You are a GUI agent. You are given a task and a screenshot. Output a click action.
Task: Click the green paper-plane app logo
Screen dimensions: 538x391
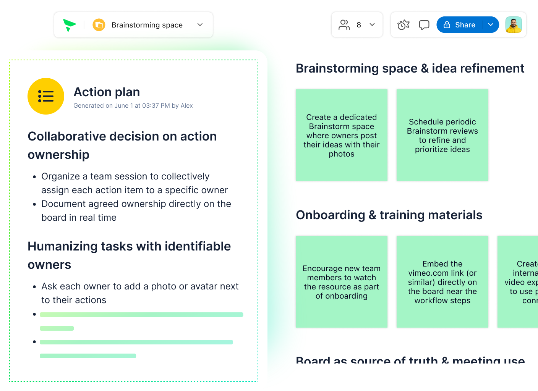pos(69,25)
